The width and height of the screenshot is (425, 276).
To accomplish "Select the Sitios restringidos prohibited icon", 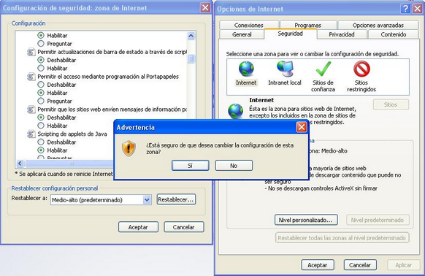I will [x=361, y=69].
